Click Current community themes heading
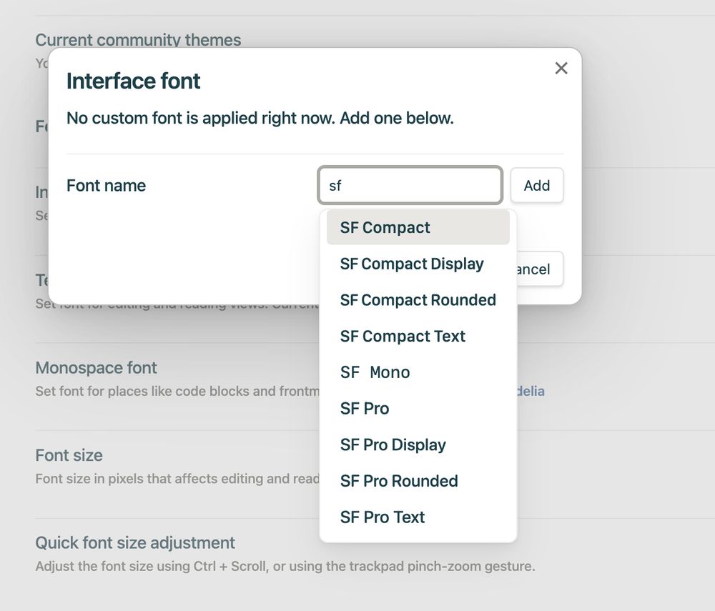This screenshot has width=715, height=611. (138, 40)
